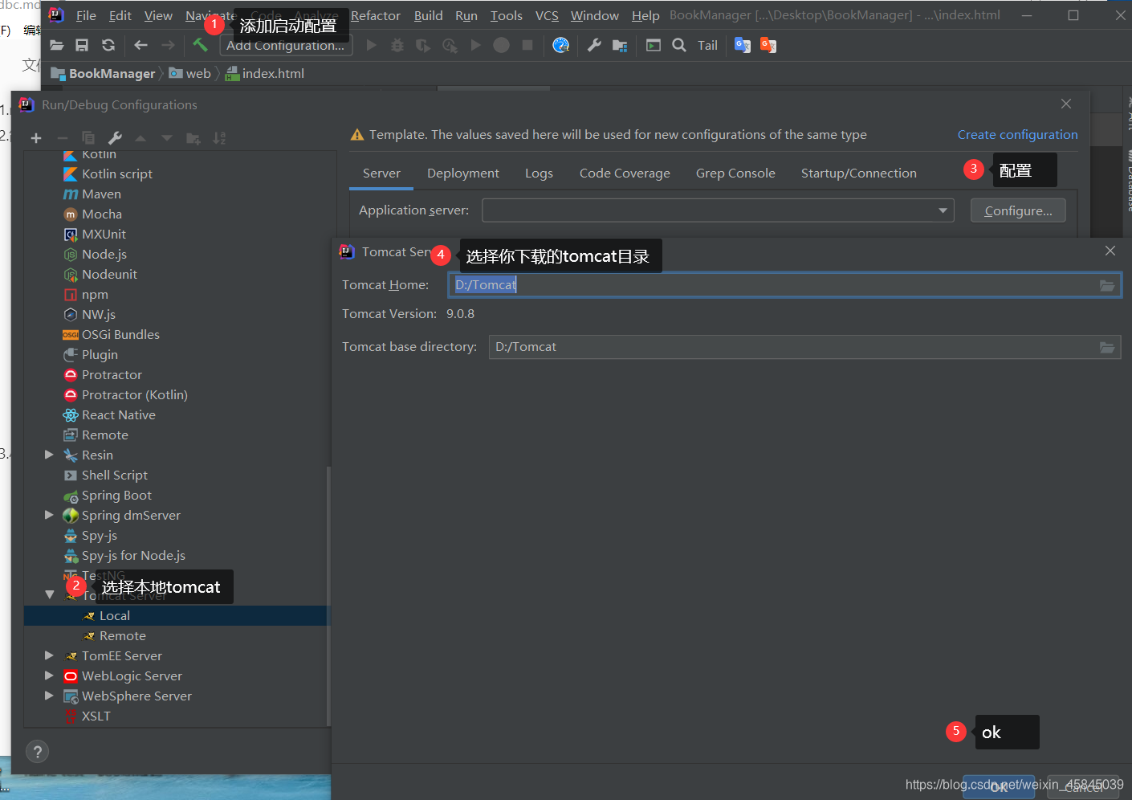The width and height of the screenshot is (1132, 800).
Task: Click the green Build hammer icon
Action: 200,45
